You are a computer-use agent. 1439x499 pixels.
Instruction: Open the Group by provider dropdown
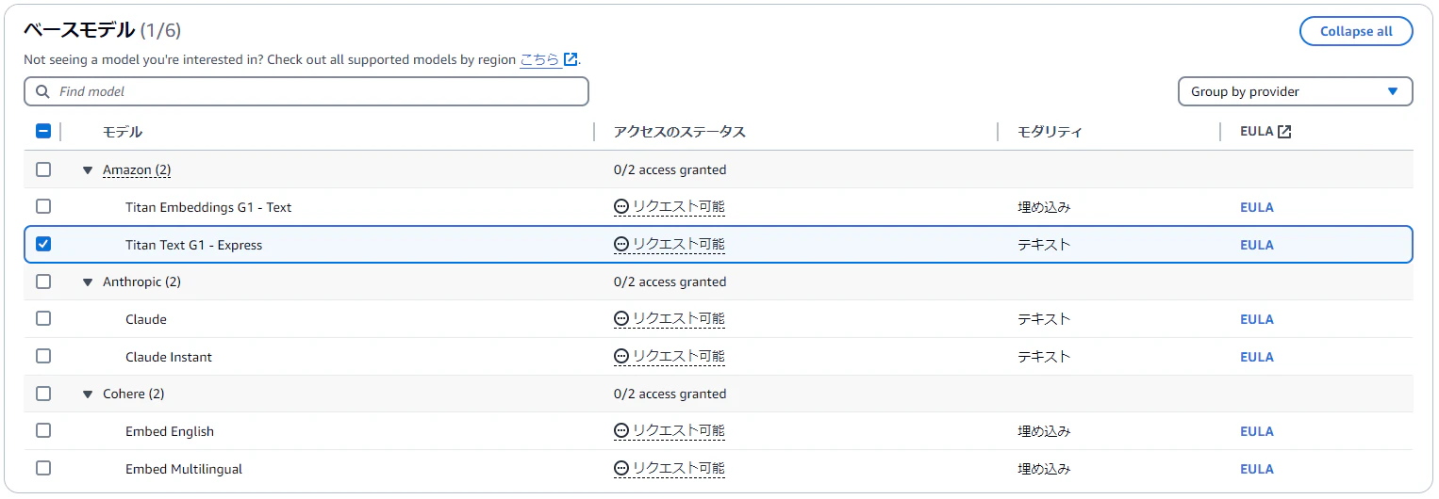[x=1295, y=91]
